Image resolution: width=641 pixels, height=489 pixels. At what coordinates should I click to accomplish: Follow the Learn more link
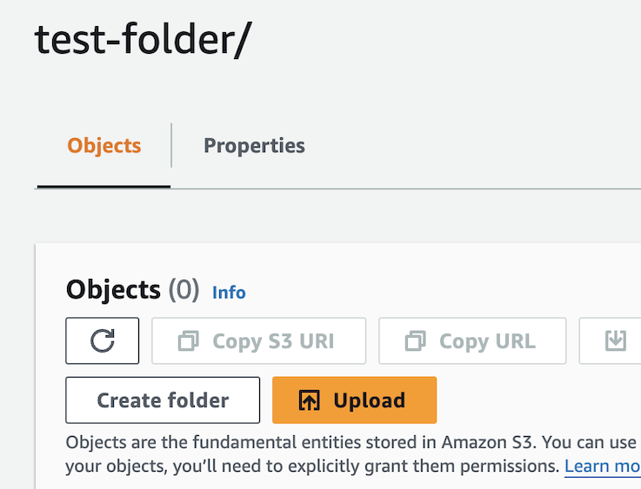602,466
